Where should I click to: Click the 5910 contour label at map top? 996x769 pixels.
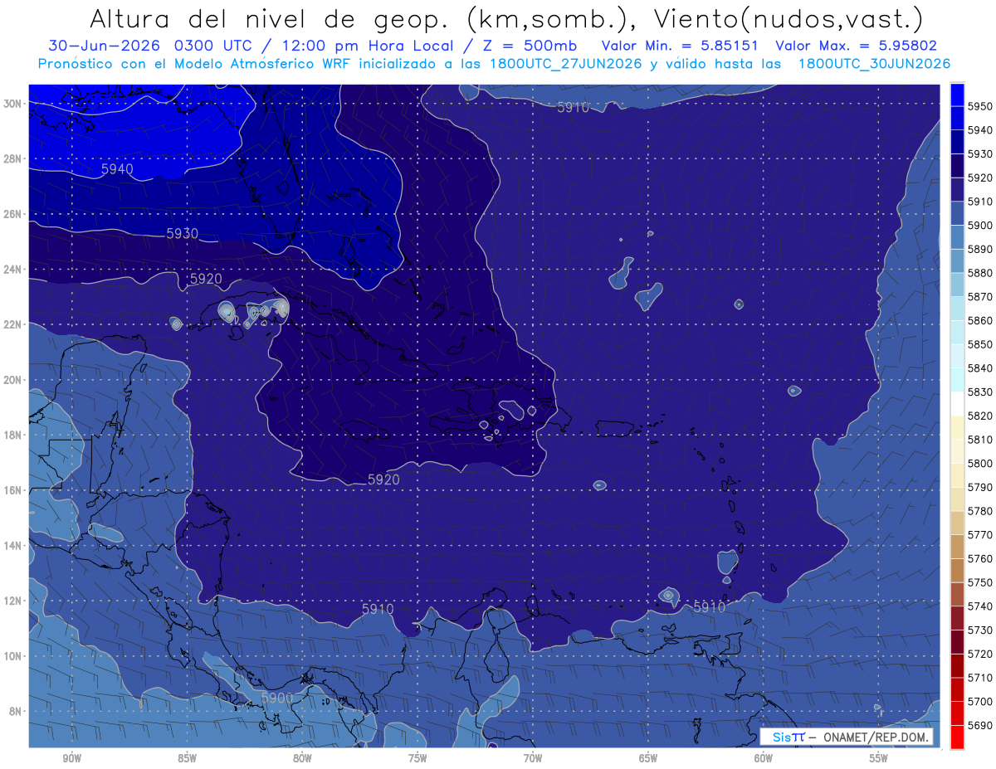tap(573, 108)
